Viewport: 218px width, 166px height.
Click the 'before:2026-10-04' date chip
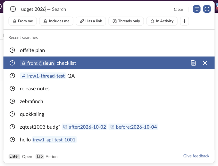133,127
